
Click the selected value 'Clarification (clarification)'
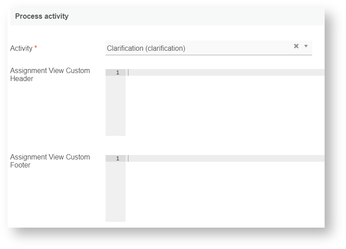146,48
